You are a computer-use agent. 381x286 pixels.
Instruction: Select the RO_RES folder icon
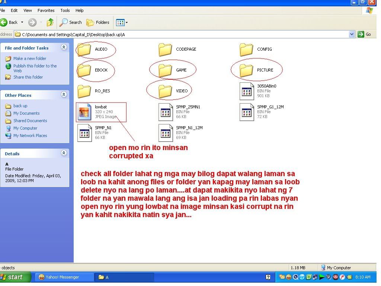click(84, 92)
